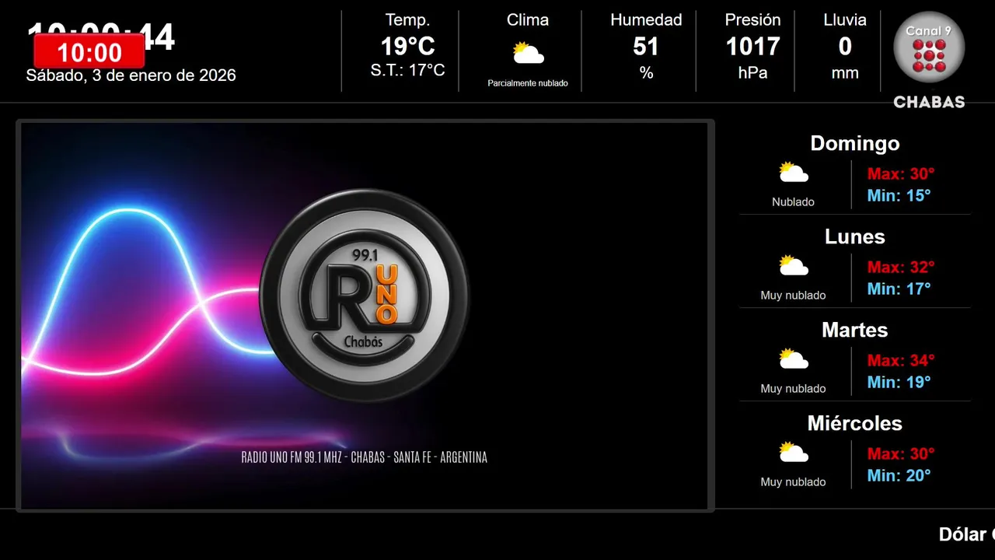
Task: Click Domingo's cloud forecast icon
Action: [794, 173]
